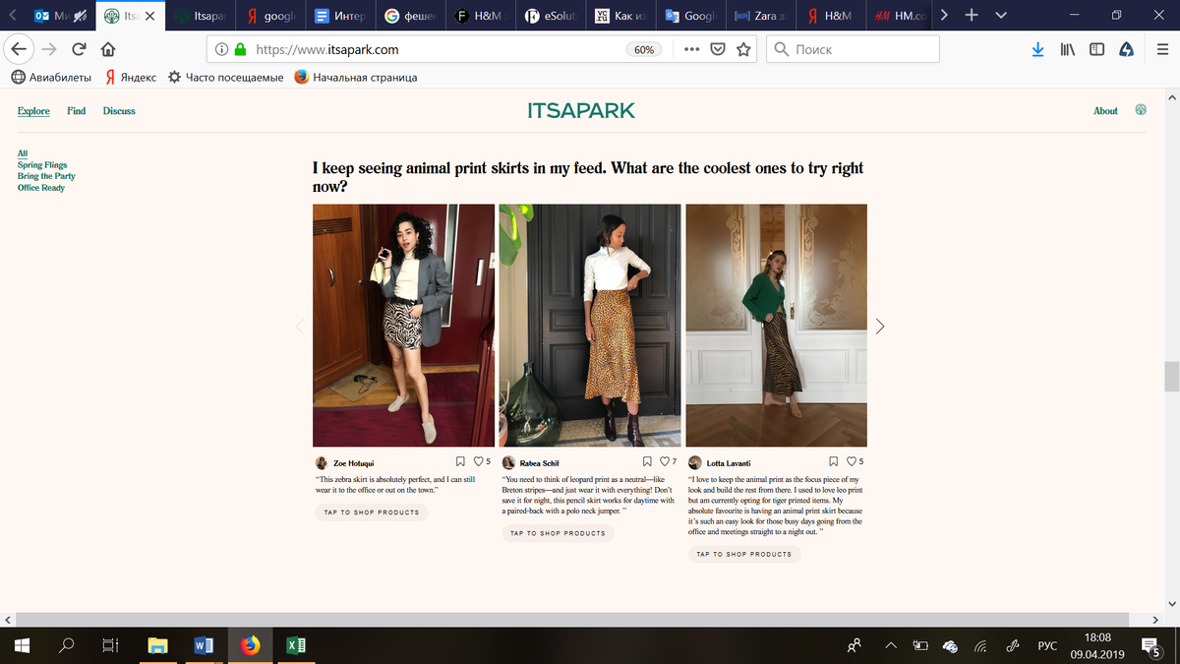Bookmark Rabea Schif's leopard skirt post

coord(647,461)
